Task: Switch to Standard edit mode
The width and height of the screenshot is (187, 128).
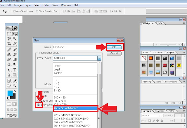Action: (9, 104)
